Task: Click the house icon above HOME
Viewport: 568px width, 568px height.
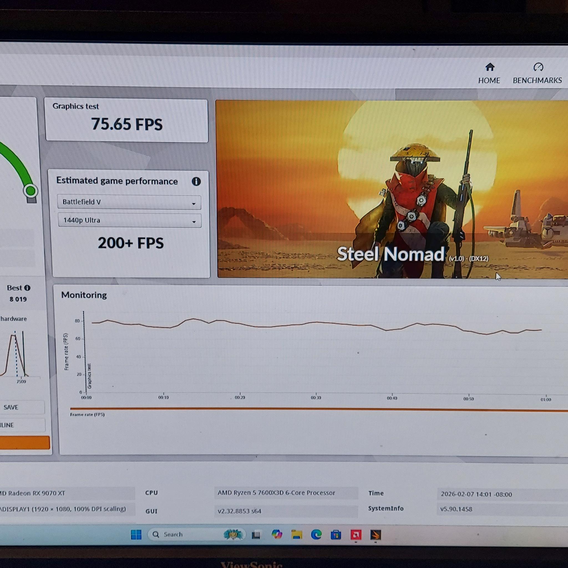Action: pyautogui.click(x=490, y=67)
